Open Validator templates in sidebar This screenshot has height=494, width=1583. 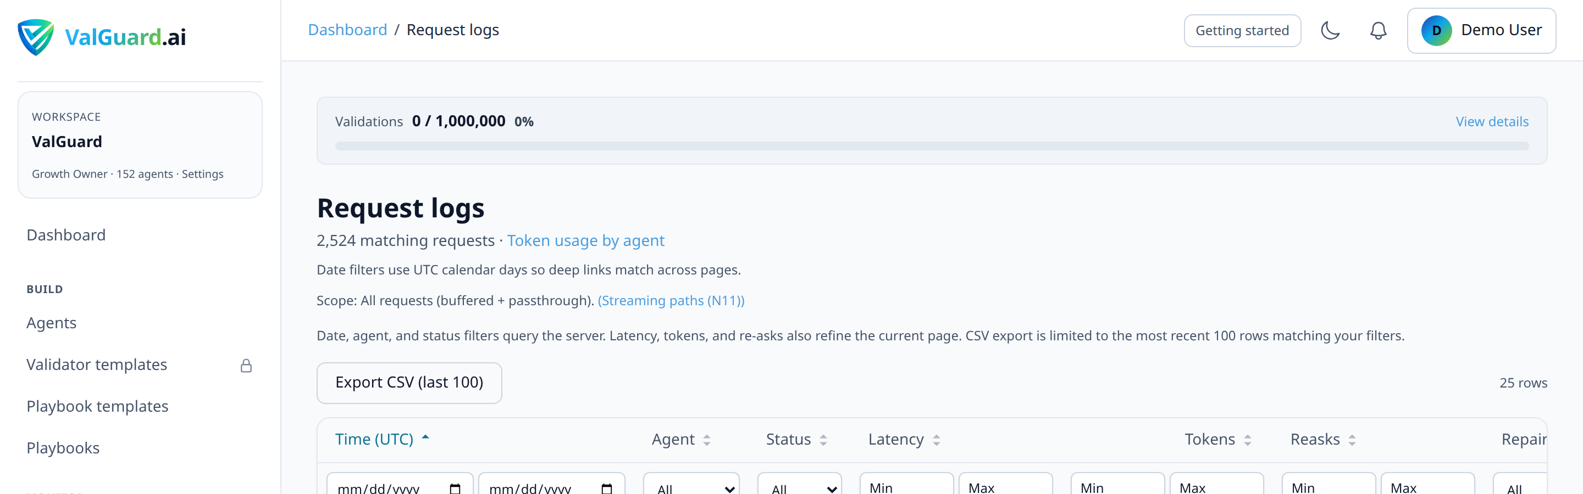tap(97, 364)
